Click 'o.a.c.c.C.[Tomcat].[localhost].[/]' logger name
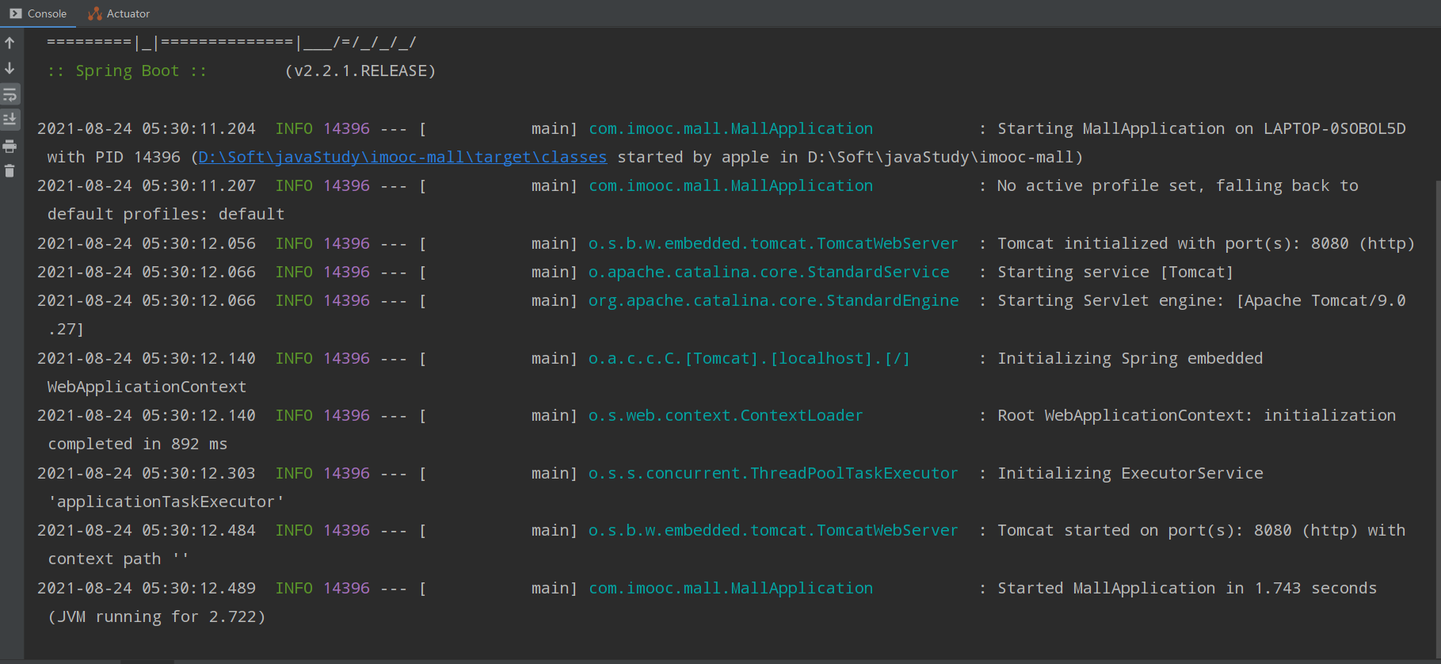The height and width of the screenshot is (664, 1441). 749,358
